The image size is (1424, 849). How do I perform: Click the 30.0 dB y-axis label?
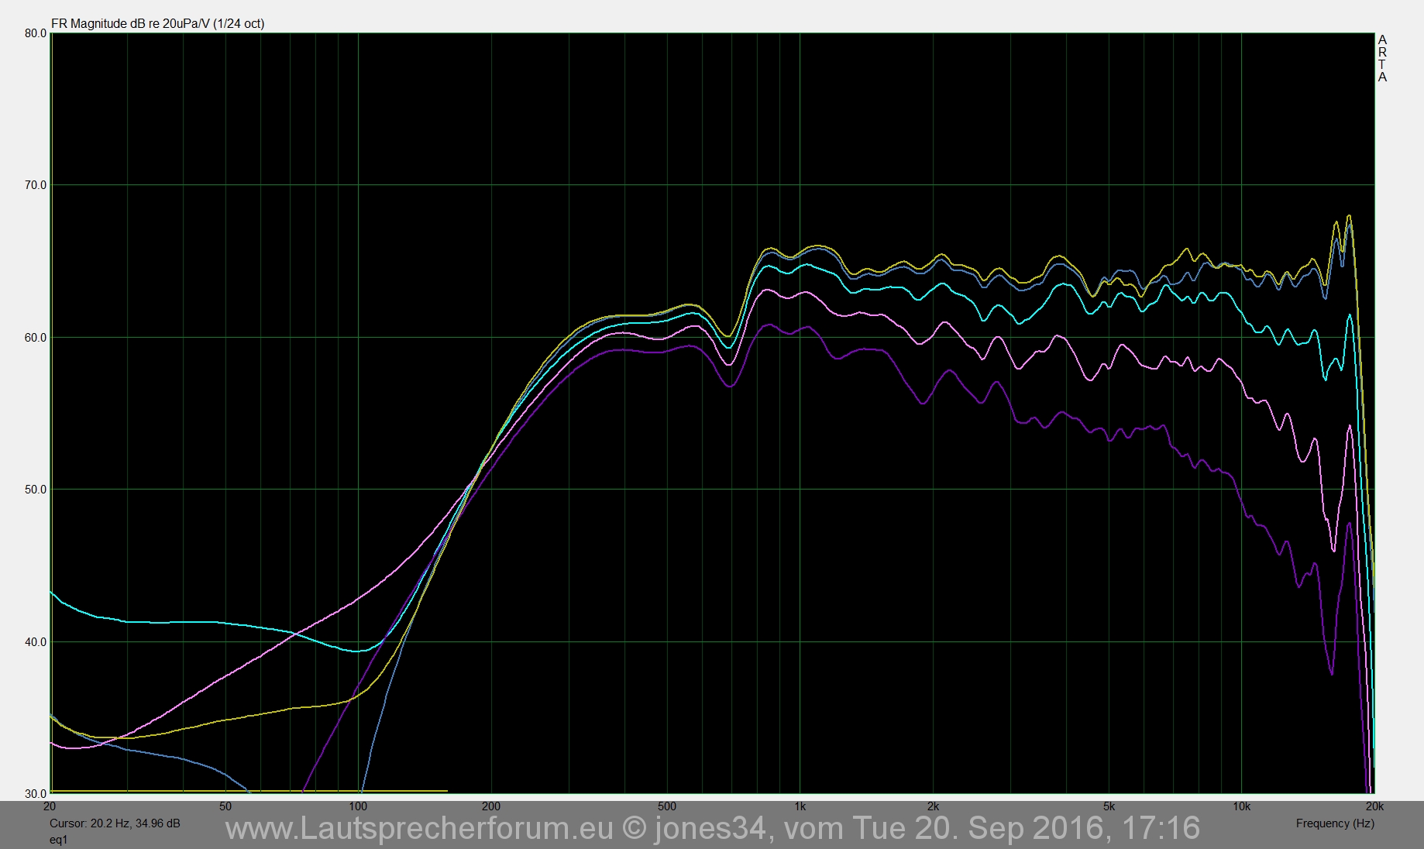pyautogui.click(x=36, y=794)
